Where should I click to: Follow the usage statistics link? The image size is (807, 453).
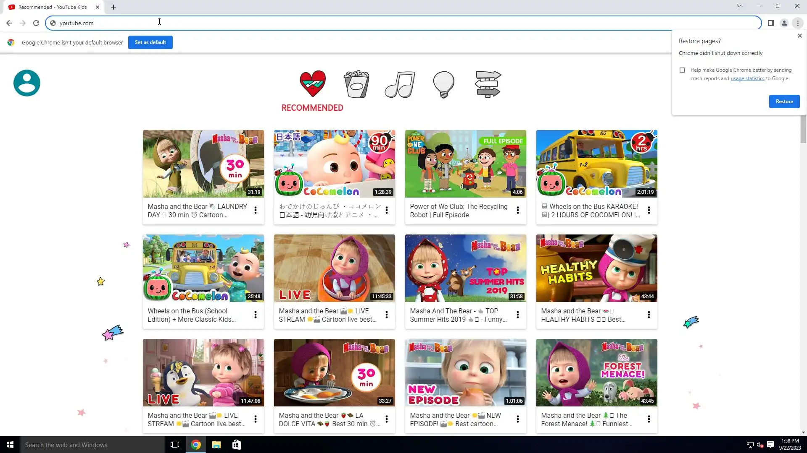(x=747, y=78)
